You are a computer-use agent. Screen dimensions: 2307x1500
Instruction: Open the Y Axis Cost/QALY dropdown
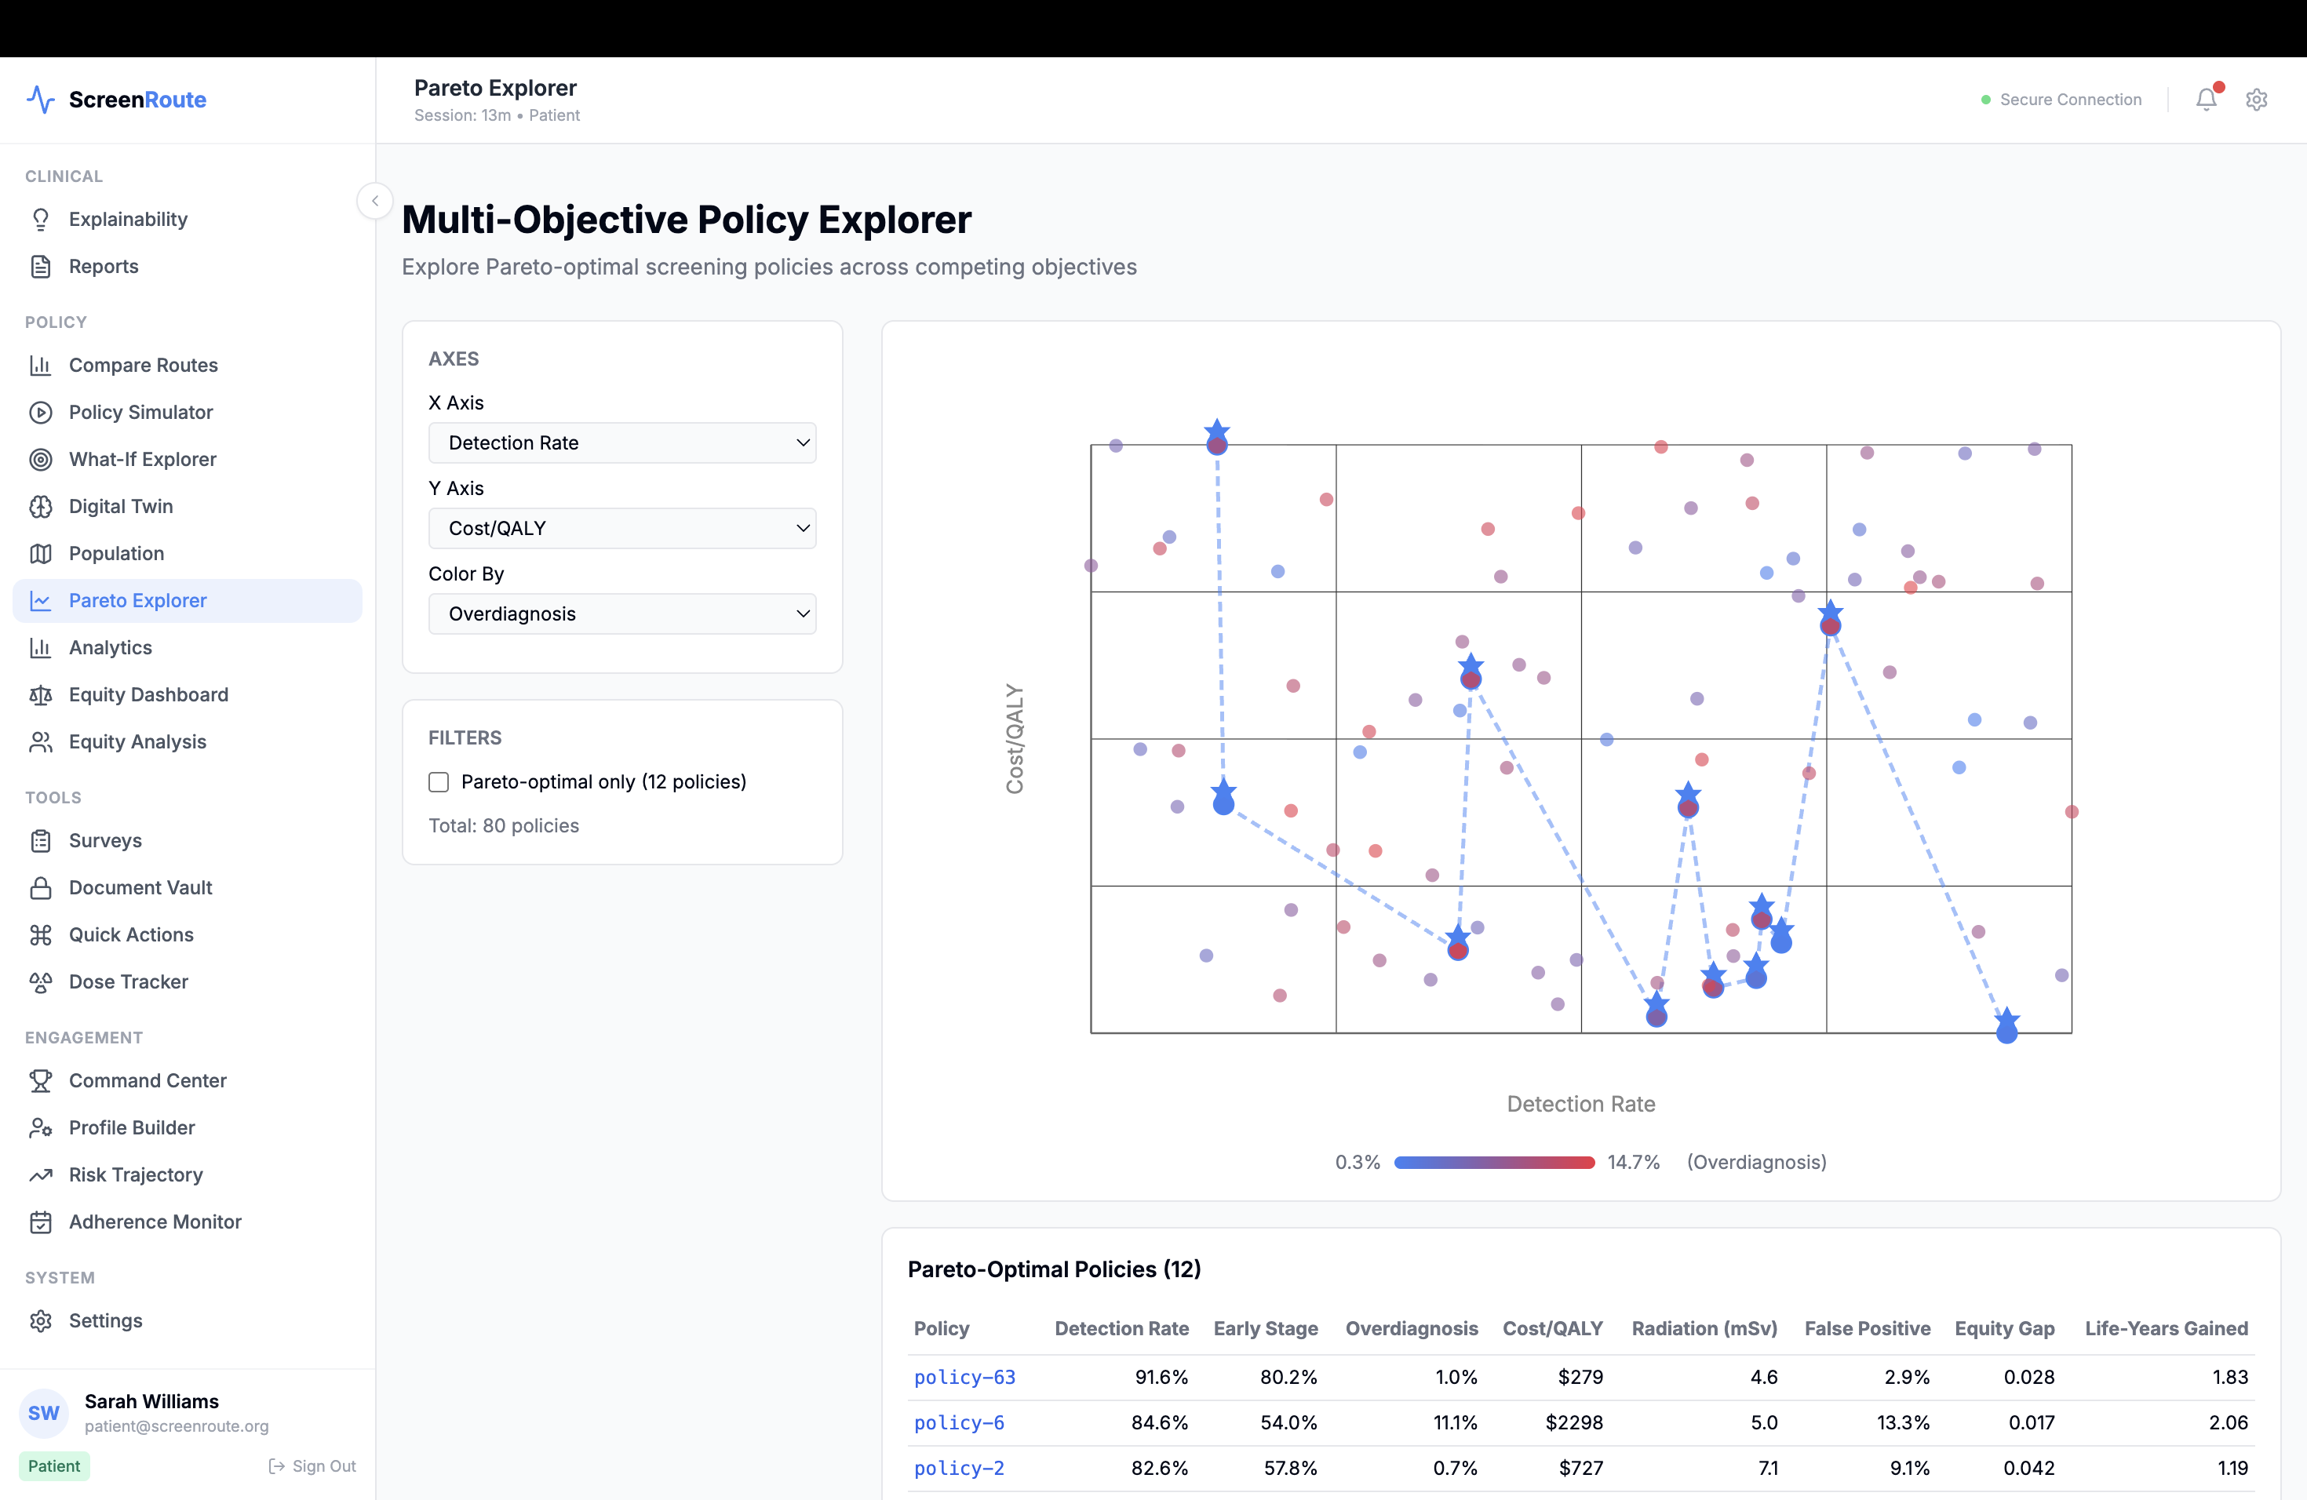click(x=621, y=528)
